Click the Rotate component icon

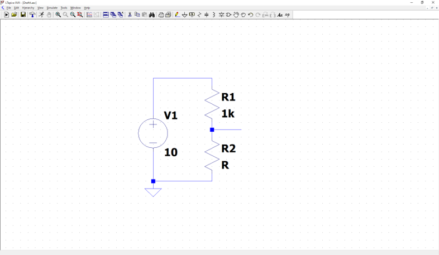click(265, 15)
